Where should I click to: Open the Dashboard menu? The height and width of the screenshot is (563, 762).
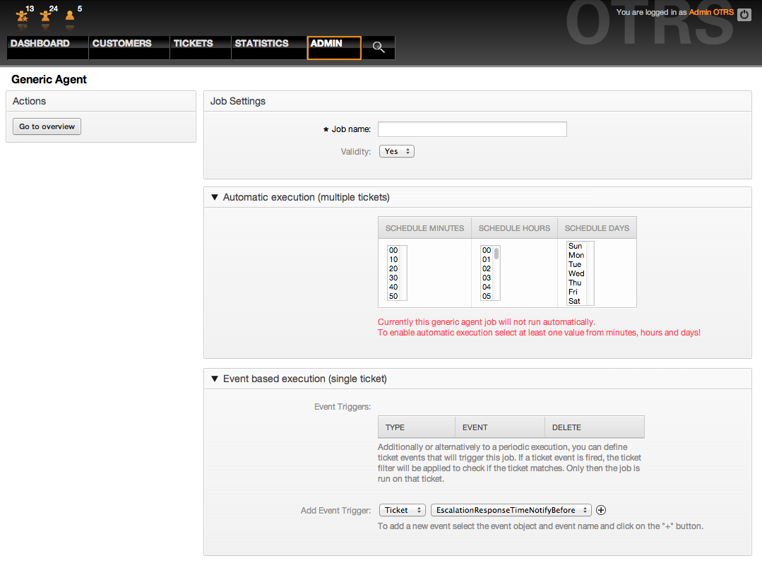[40, 44]
